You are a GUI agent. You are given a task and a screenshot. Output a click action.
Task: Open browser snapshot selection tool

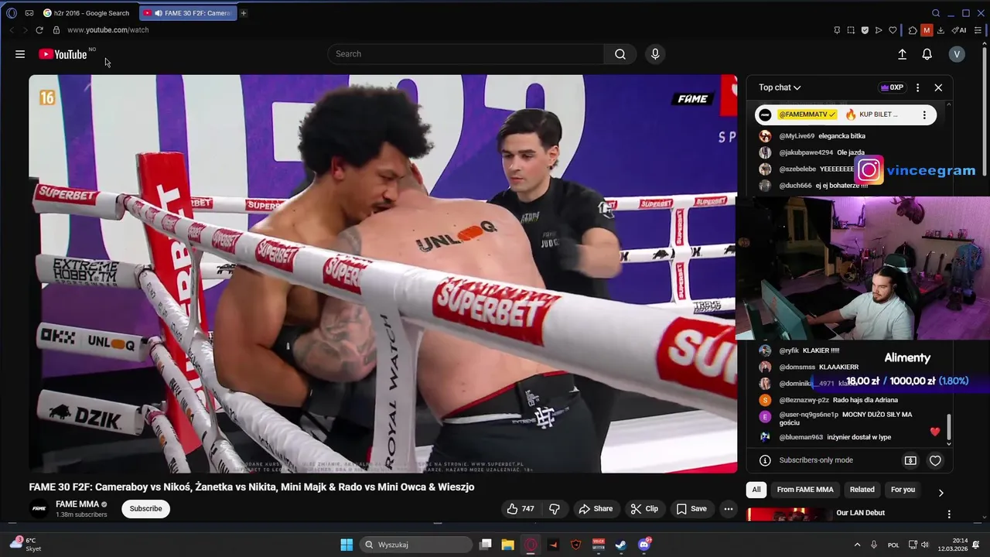pyautogui.click(x=851, y=30)
